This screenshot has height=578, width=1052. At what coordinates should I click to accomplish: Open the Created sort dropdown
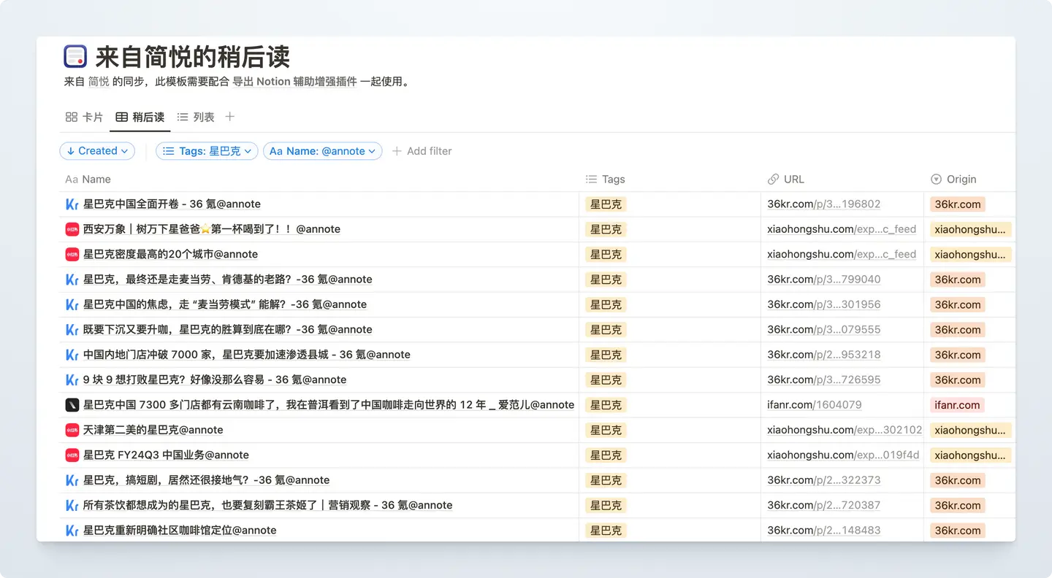(x=97, y=151)
